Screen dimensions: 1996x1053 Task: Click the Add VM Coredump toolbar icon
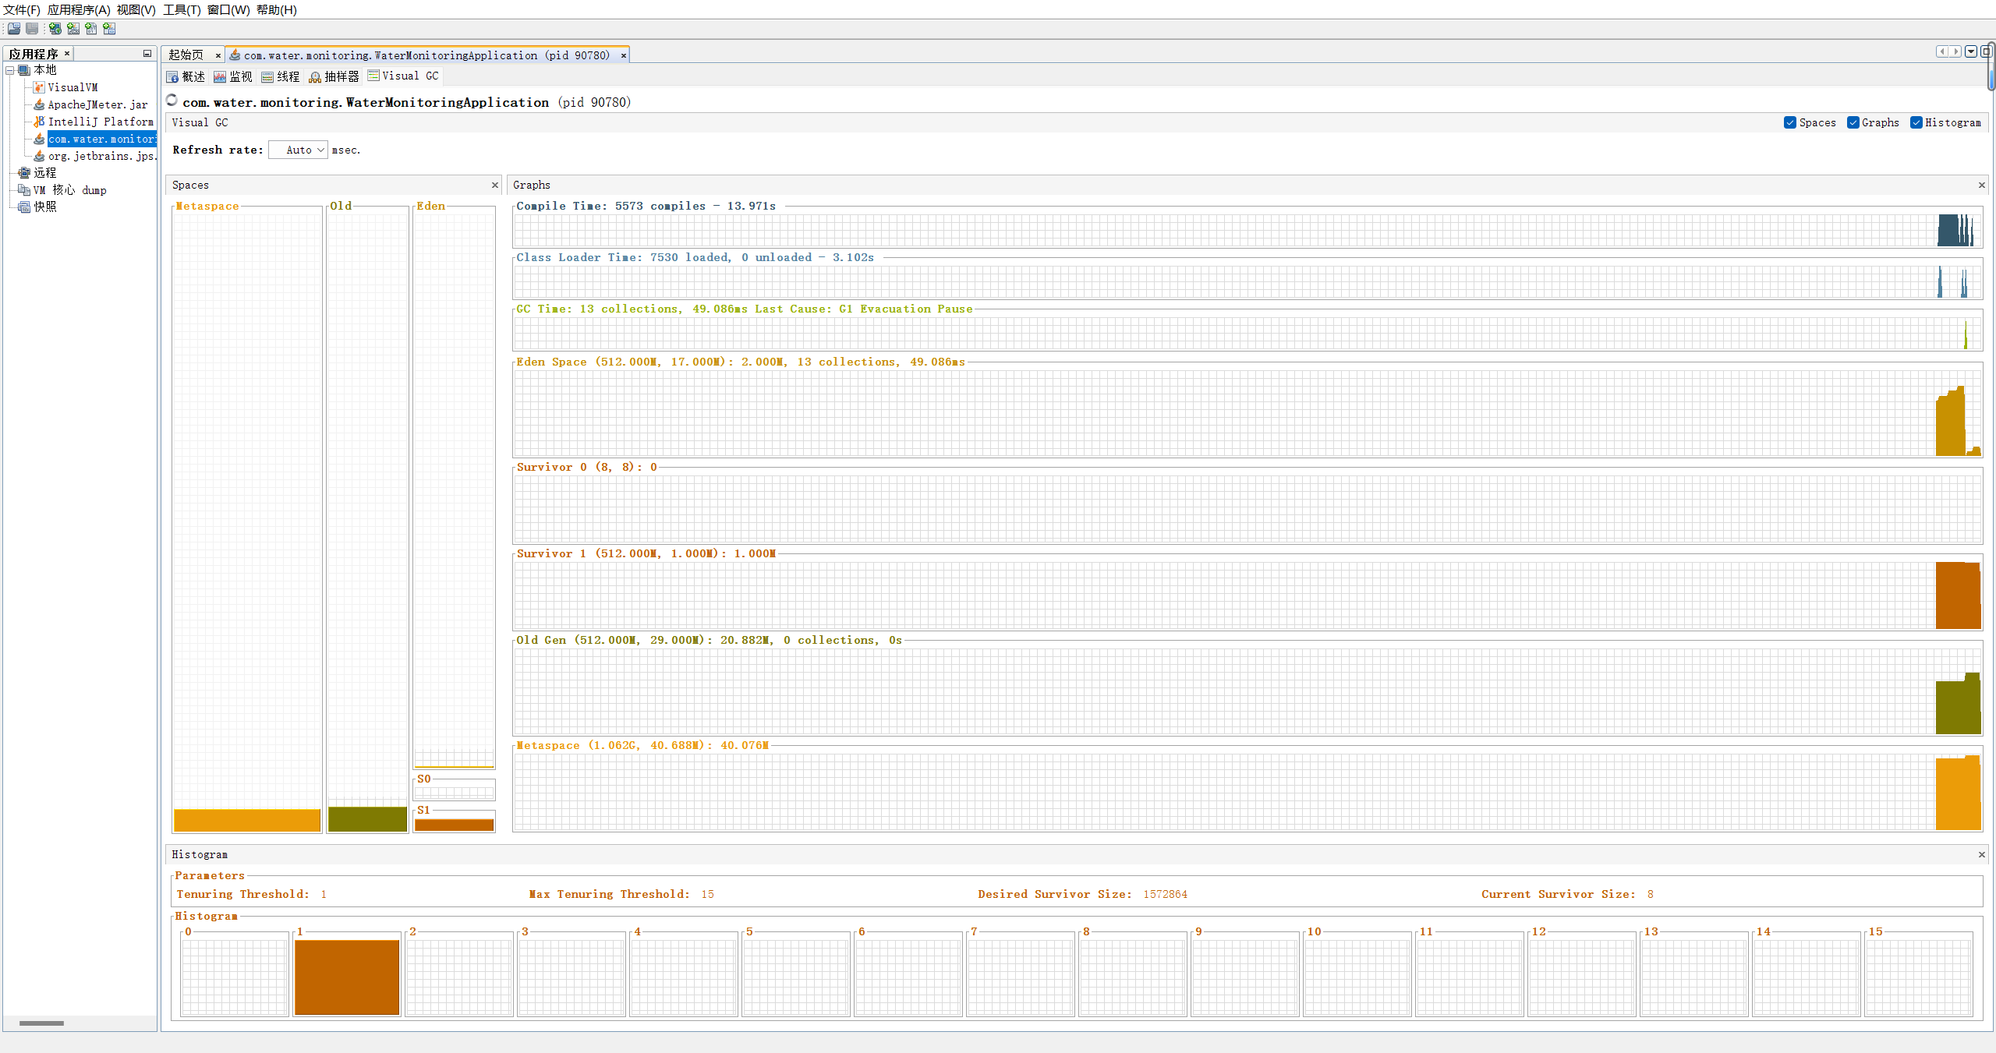[91, 29]
